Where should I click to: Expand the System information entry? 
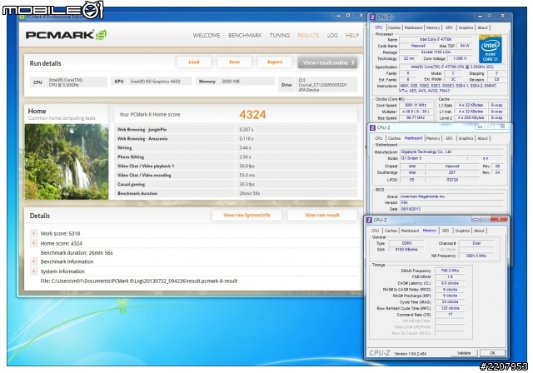click(33, 271)
